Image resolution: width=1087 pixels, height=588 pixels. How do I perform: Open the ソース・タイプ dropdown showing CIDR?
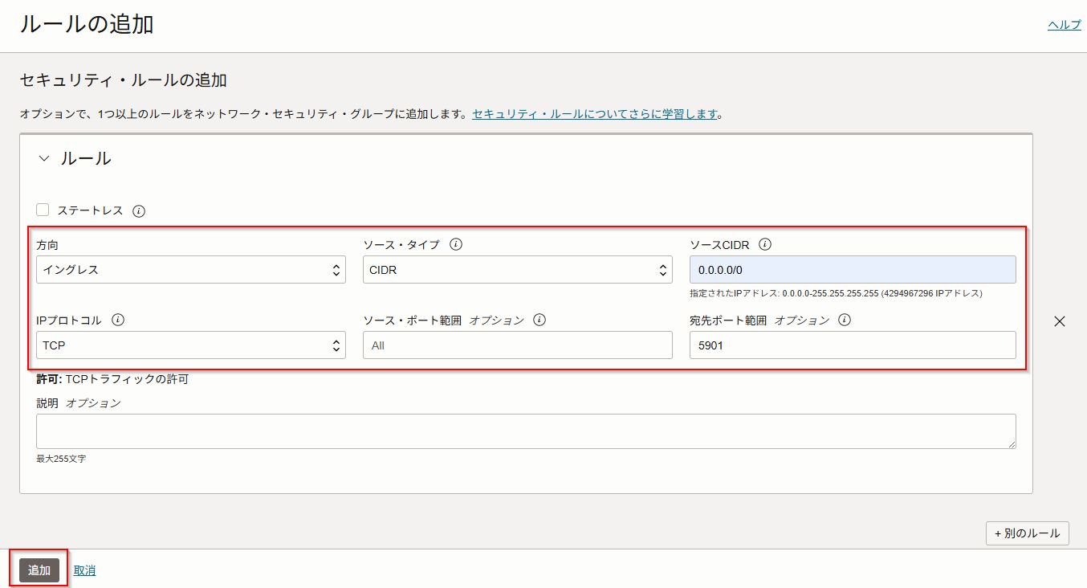[x=517, y=270]
